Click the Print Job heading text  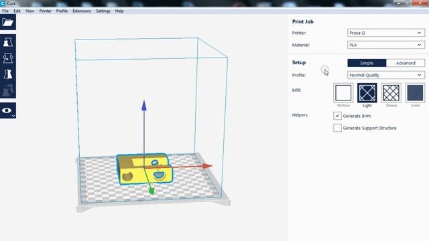pyautogui.click(x=302, y=21)
